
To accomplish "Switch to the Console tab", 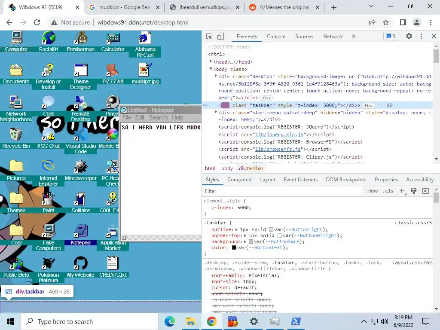I will (x=276, y=36).
